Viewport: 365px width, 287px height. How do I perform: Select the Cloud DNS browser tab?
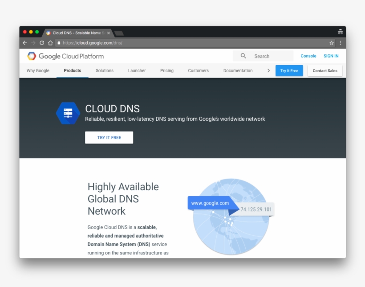click(x=78, y=33)
